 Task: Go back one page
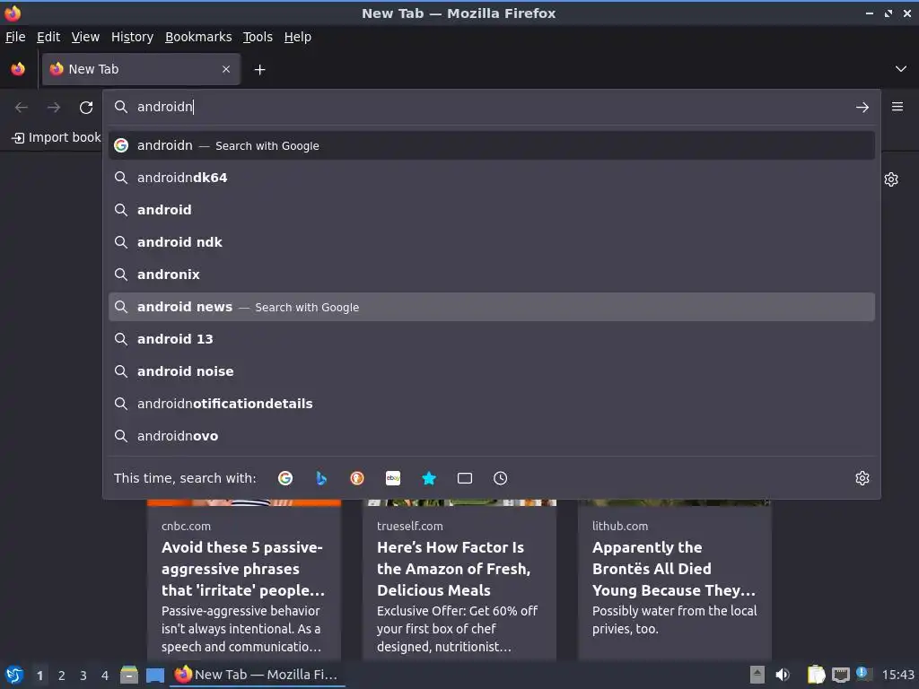click(22, 108)
